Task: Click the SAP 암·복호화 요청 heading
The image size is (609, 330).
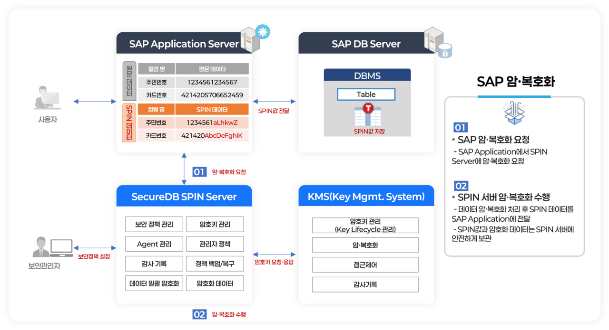Action: pos(493,140)
